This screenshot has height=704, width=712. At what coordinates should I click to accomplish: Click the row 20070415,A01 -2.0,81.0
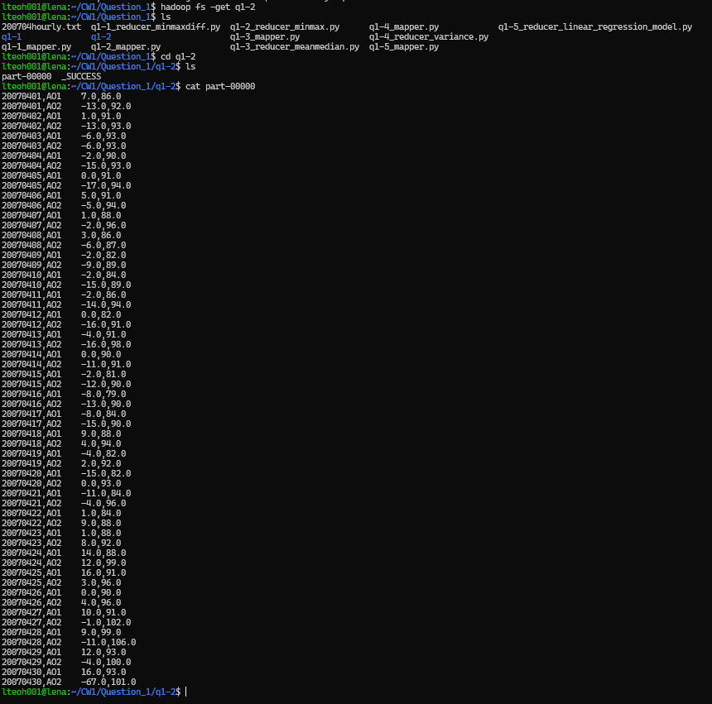pyautogui.click(x=64, y=374)
